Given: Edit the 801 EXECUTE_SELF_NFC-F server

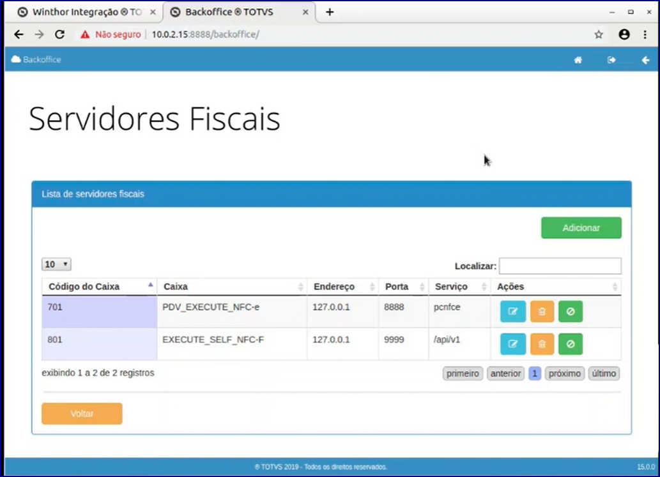Looking at the screenshot, I should [x=512, y=344].
